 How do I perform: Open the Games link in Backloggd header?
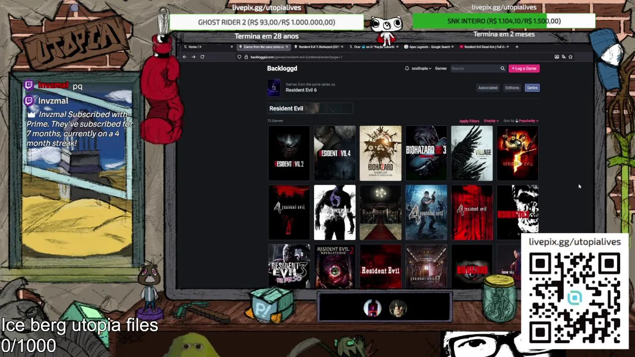[x=441, y=68]
